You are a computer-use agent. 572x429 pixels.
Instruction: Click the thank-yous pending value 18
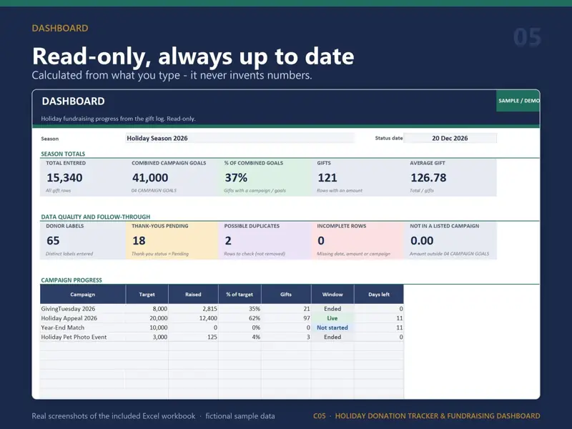click(139, 241)
